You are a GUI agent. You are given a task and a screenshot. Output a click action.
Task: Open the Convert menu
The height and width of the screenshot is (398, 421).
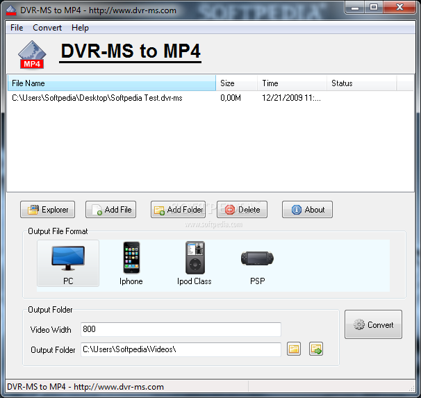47,28
